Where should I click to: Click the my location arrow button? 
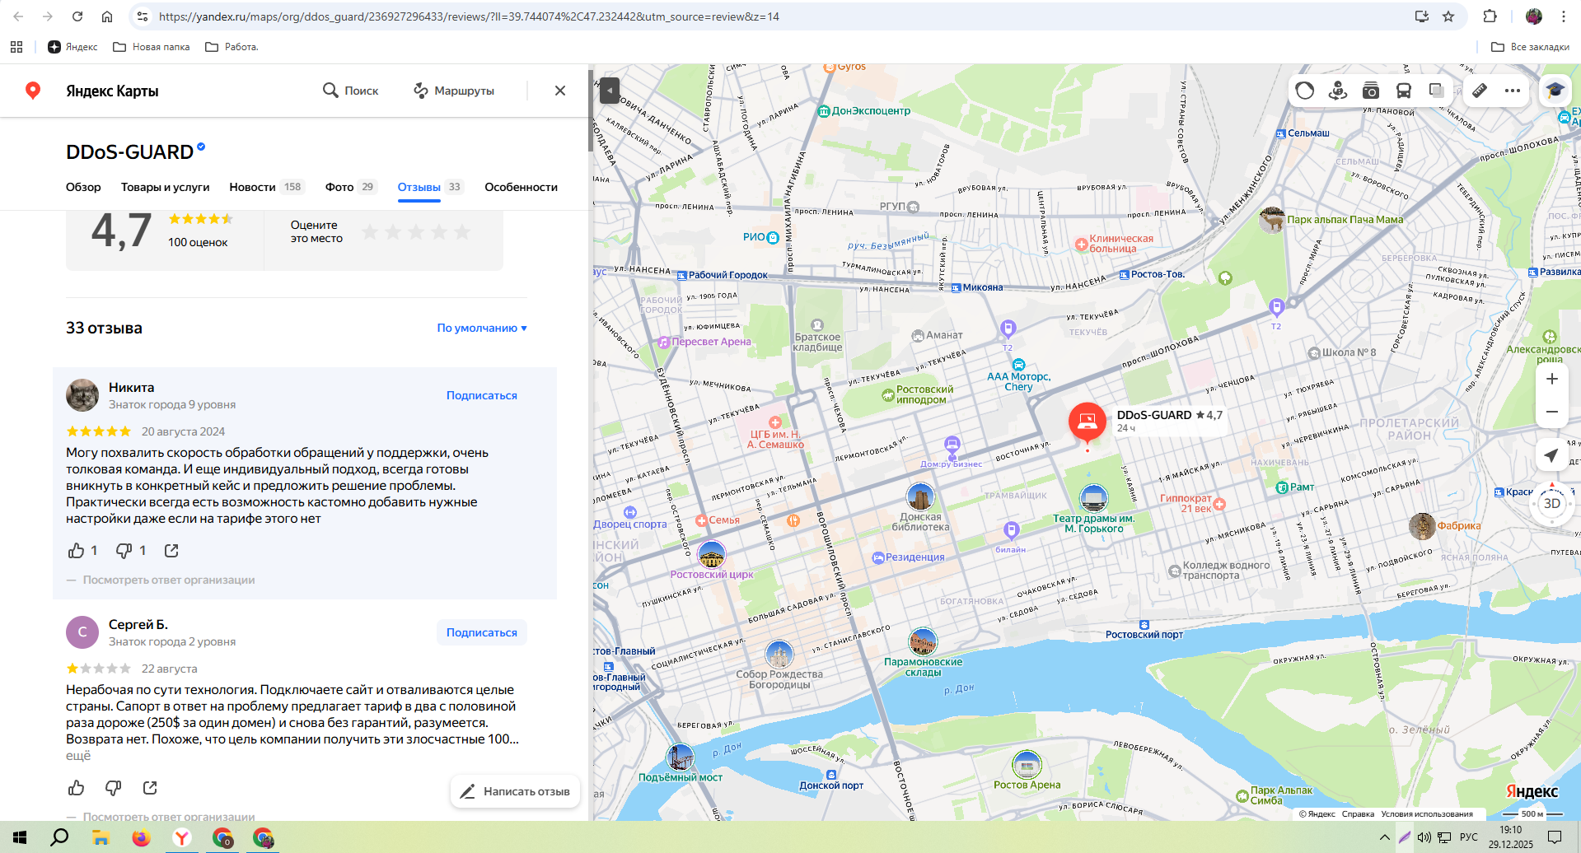1551,455
